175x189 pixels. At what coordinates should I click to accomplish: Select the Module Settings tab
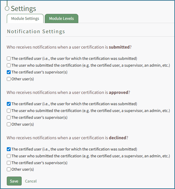point(25,19)
